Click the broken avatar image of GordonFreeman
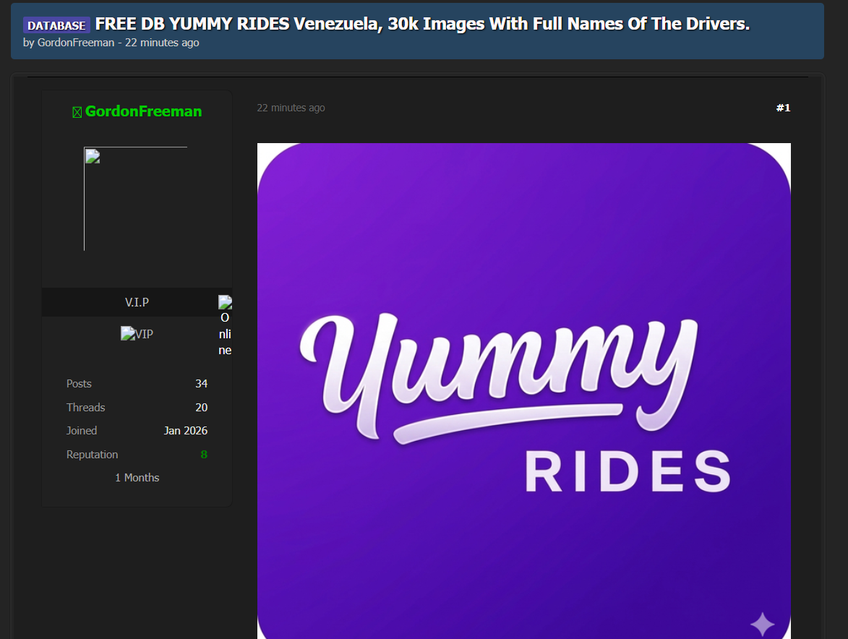 pyautogui.click(x=135, y=199)
